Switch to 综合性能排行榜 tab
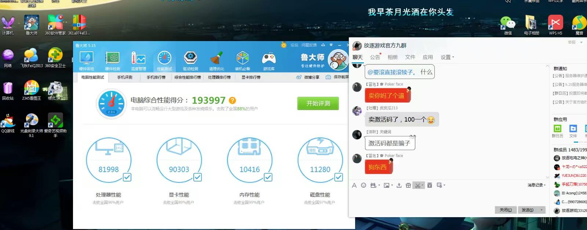The image size is (587, 230). coord(187,77)
